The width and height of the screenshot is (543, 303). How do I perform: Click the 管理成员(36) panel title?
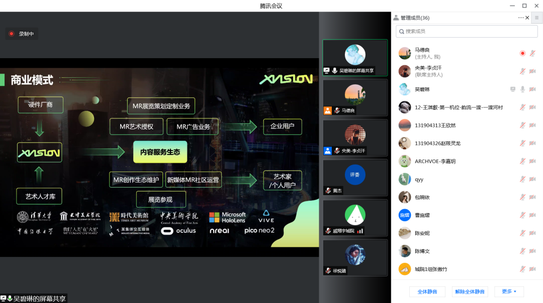click(x=415, y=18)
